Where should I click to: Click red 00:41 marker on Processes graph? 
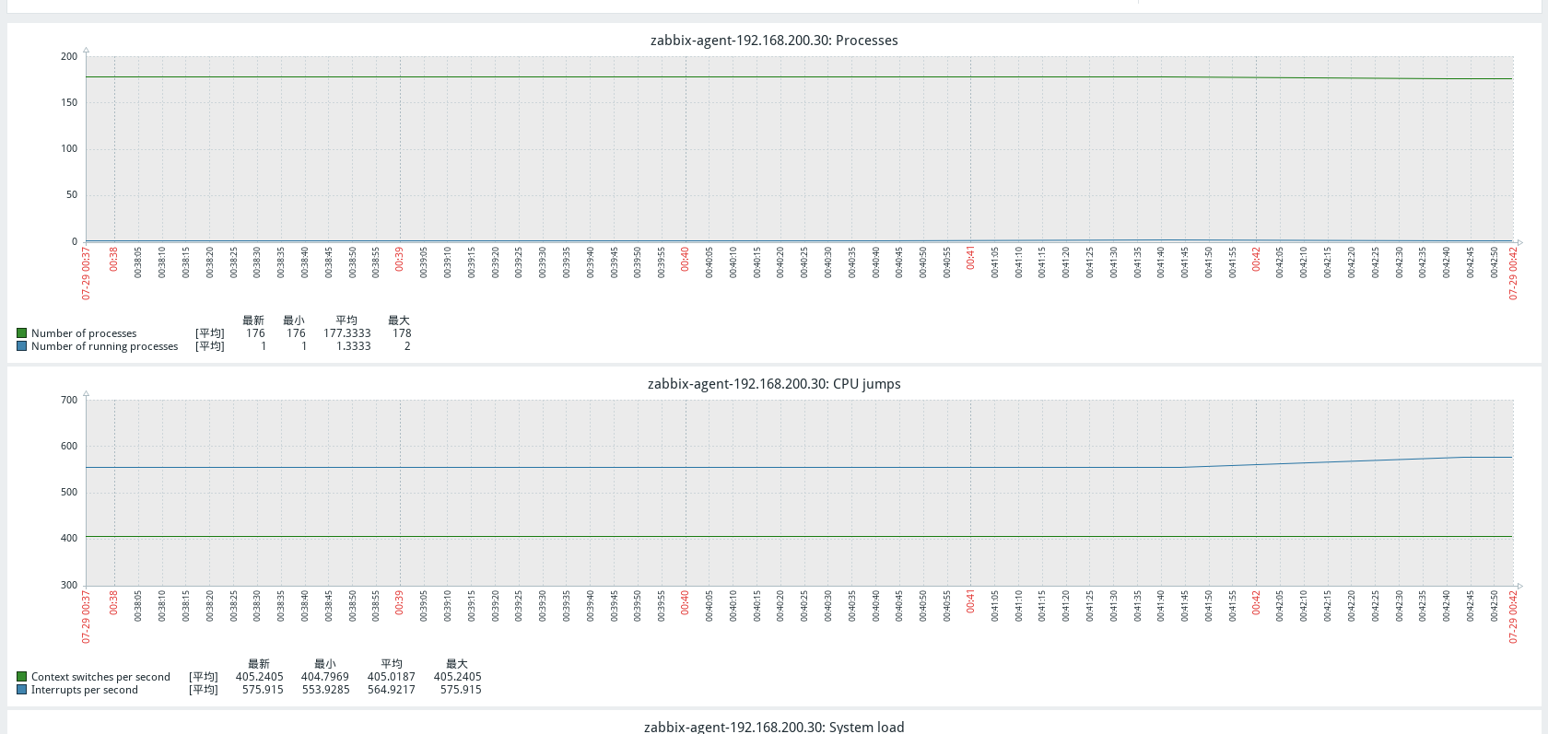[x=970, y=259]
